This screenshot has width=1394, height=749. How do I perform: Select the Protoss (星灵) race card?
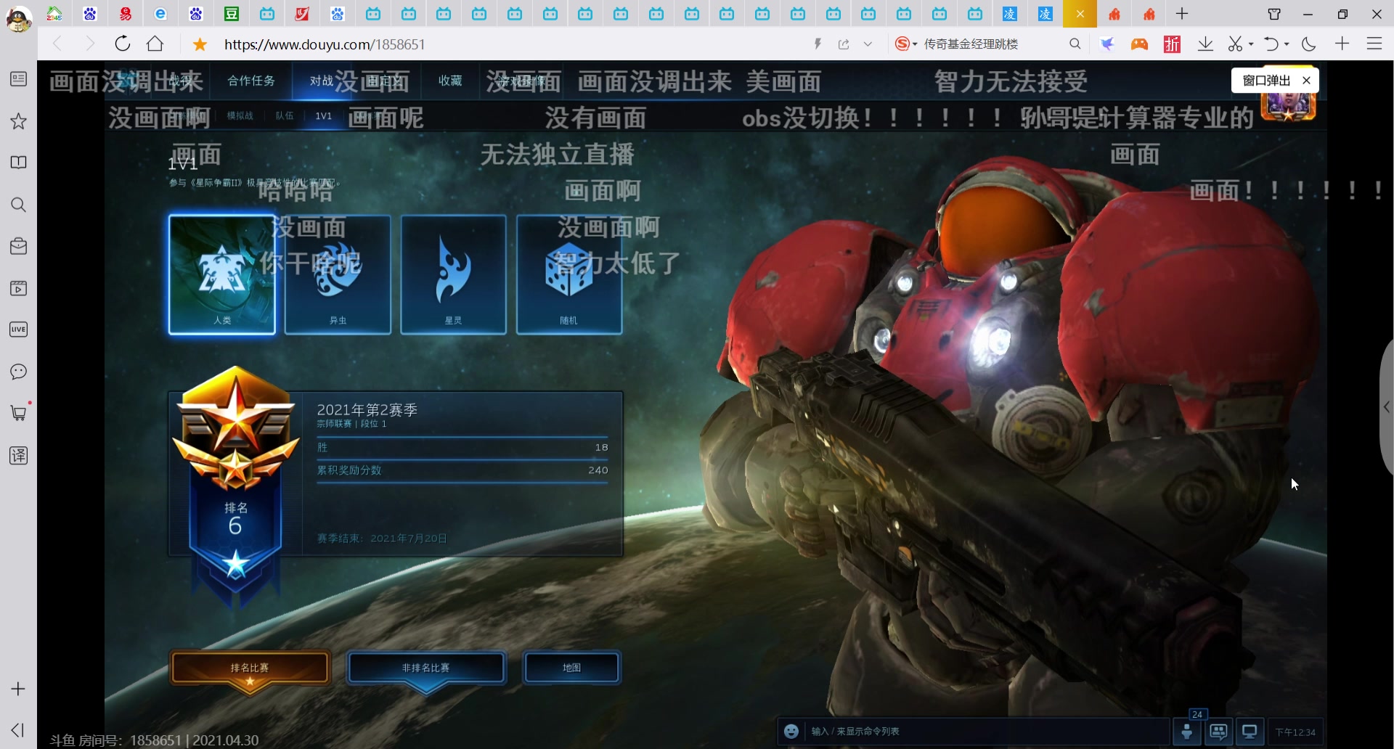tap(453, 274)
